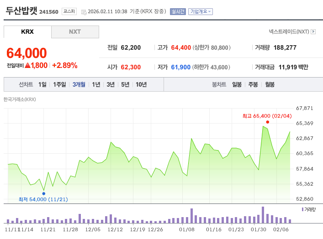Image resolution: width=323 pixels, height=239 pixels.
Task: Click the 52,860 price axis label
Action: 305,199
